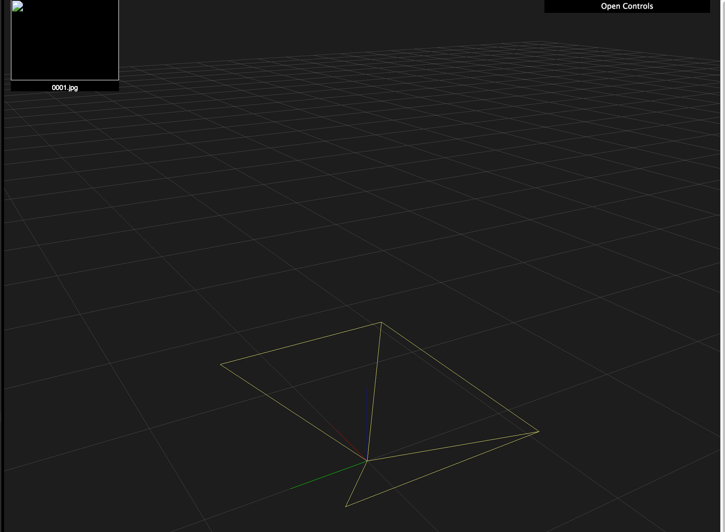Viewport: 725px width, 532px height.
Task: Click the broken image icon in the thumbnail
Action: point(17,6)
